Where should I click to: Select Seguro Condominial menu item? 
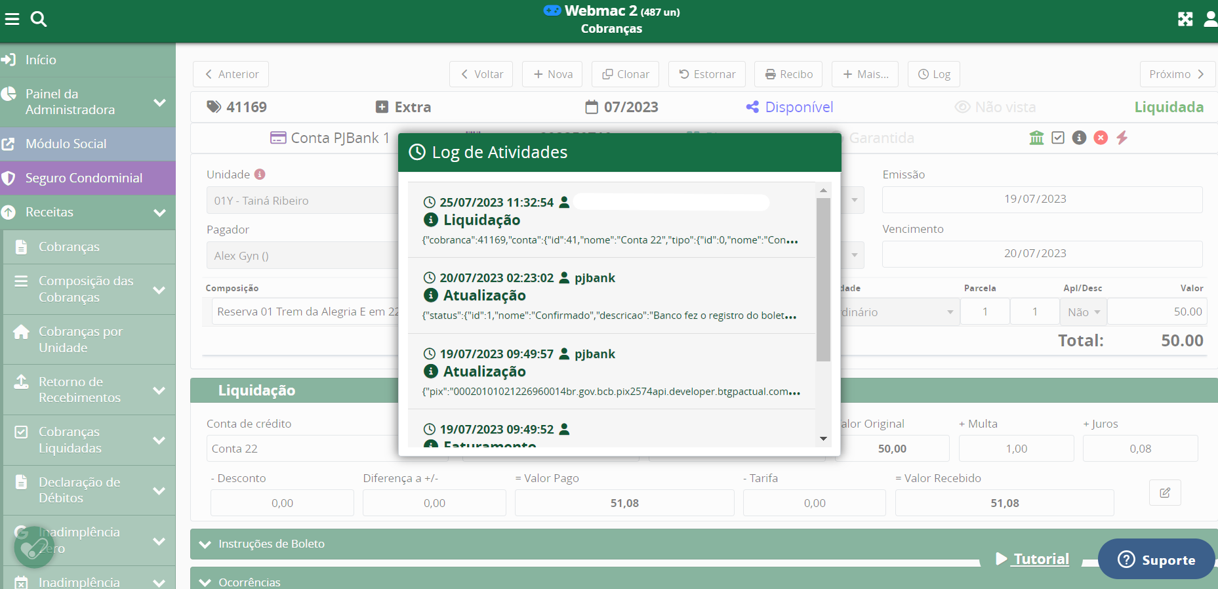click(83, 178)
